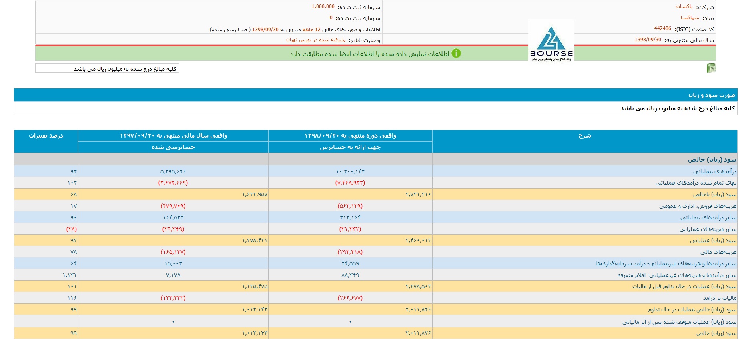Select row ending with درآمد سرمایه‌گذاری‌ها
The height and width of the screenshot is (339, 740).
coord(666,264)
